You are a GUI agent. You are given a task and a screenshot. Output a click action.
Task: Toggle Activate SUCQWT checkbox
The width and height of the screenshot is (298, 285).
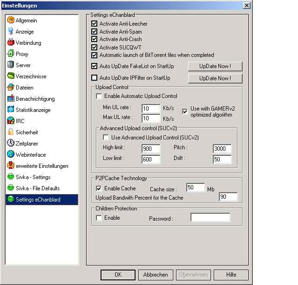pos(94,47)
